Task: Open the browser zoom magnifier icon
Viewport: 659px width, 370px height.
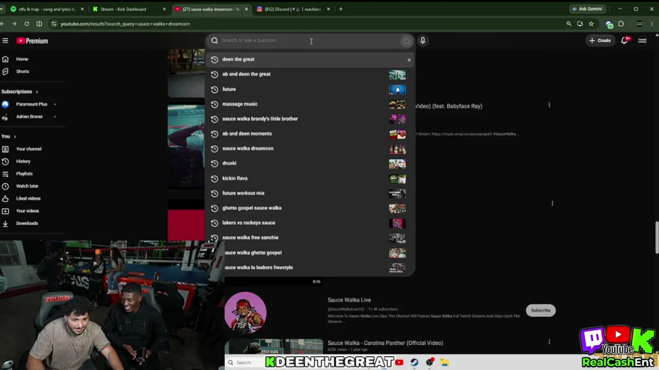Action: (569, 24)
